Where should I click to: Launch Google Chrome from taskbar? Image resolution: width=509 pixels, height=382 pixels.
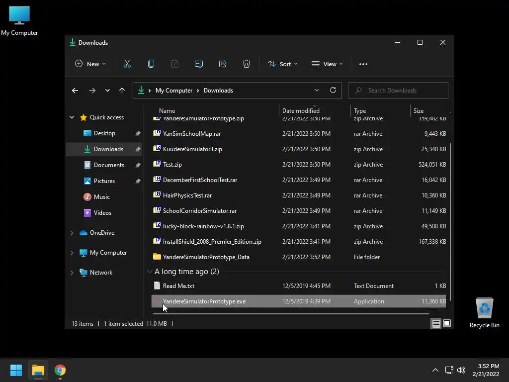coord(60,370)
